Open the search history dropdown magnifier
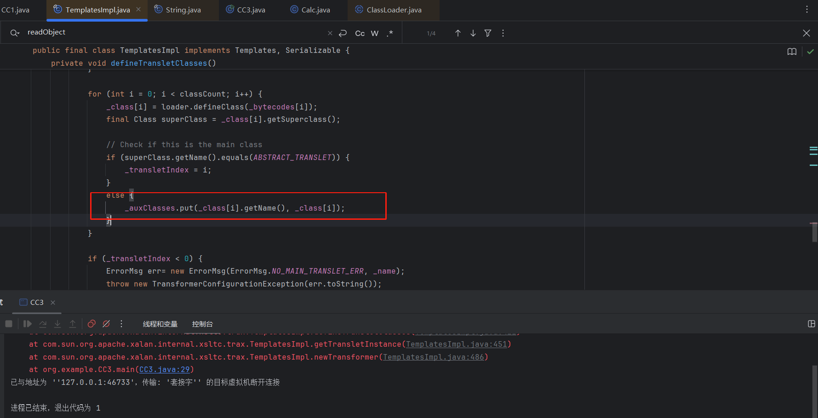The width and height of the screenshot is (818, 418). tap(15, 33)
